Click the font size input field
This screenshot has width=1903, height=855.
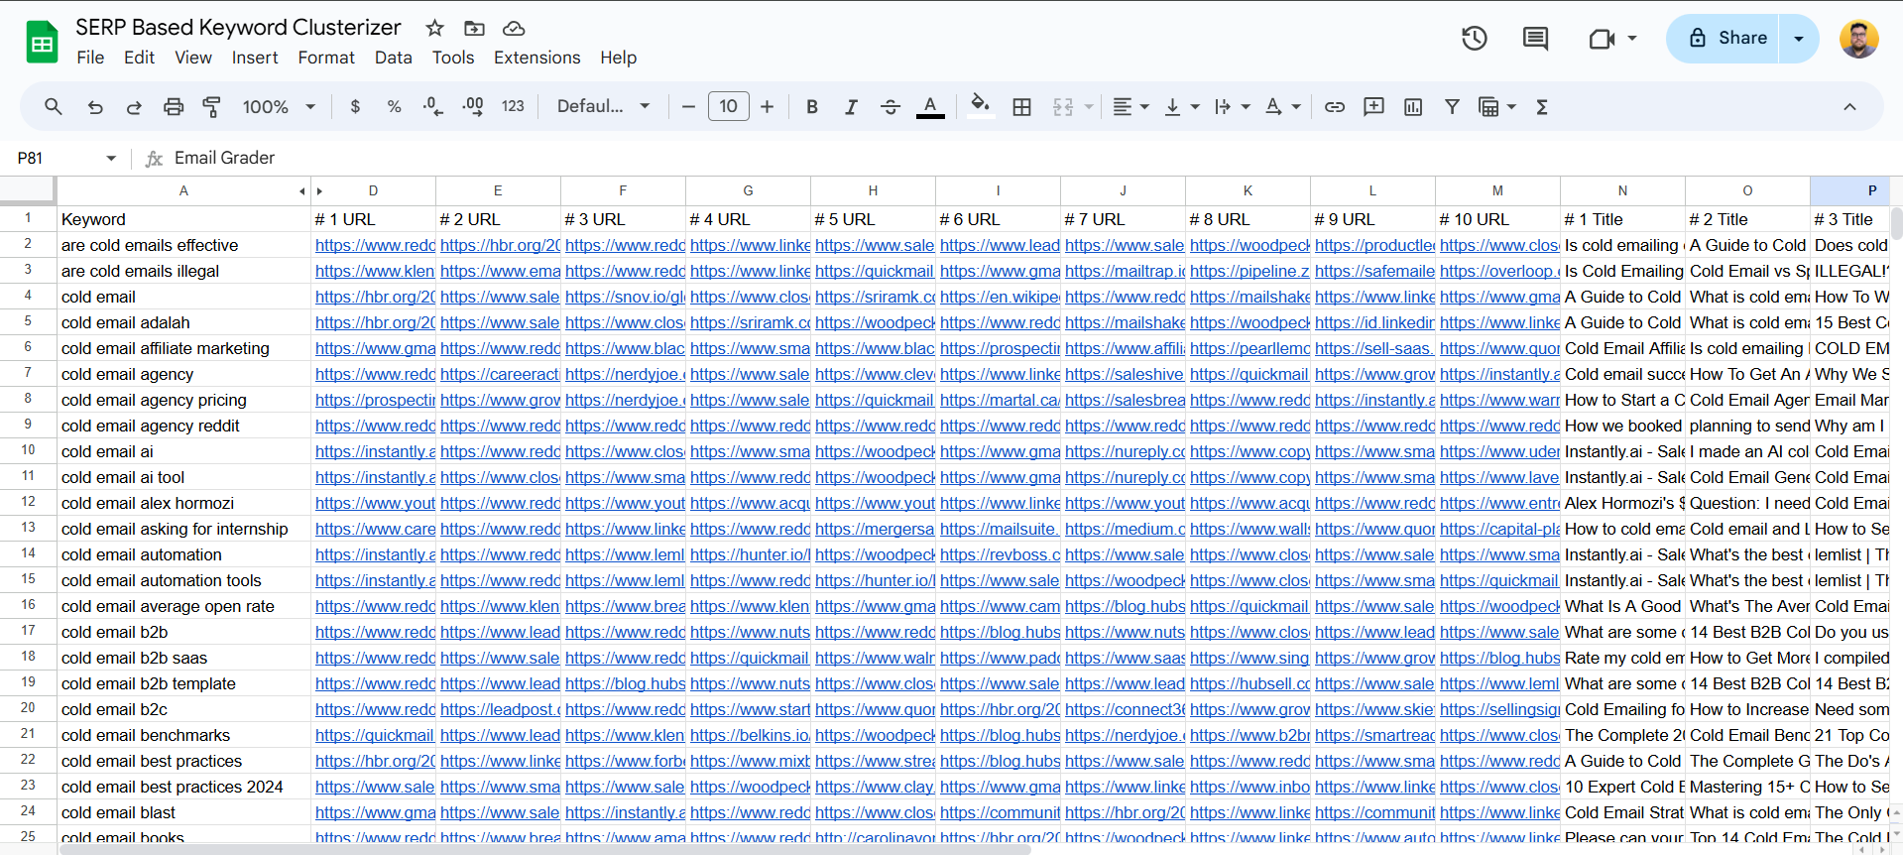click(728, 107)
